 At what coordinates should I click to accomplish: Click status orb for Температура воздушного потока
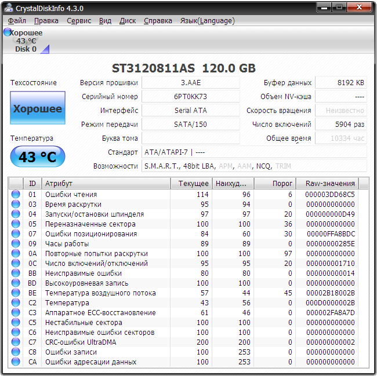coord(16,293)
